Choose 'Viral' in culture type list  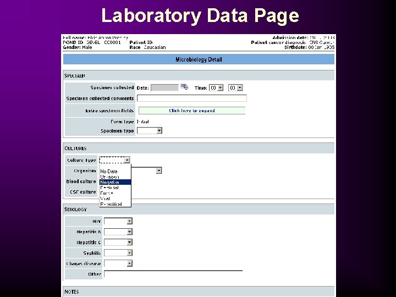click(x=115, y=199)
